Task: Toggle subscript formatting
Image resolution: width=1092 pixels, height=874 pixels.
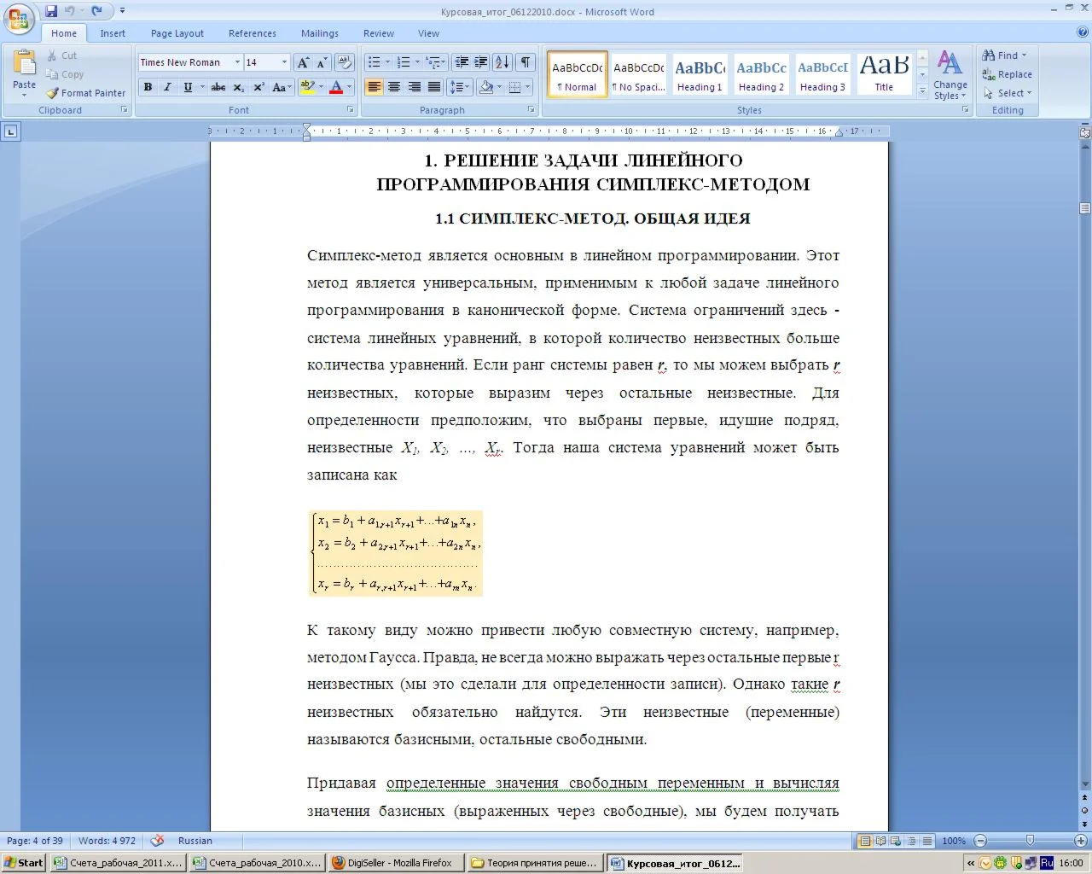Action: [239, 87]
